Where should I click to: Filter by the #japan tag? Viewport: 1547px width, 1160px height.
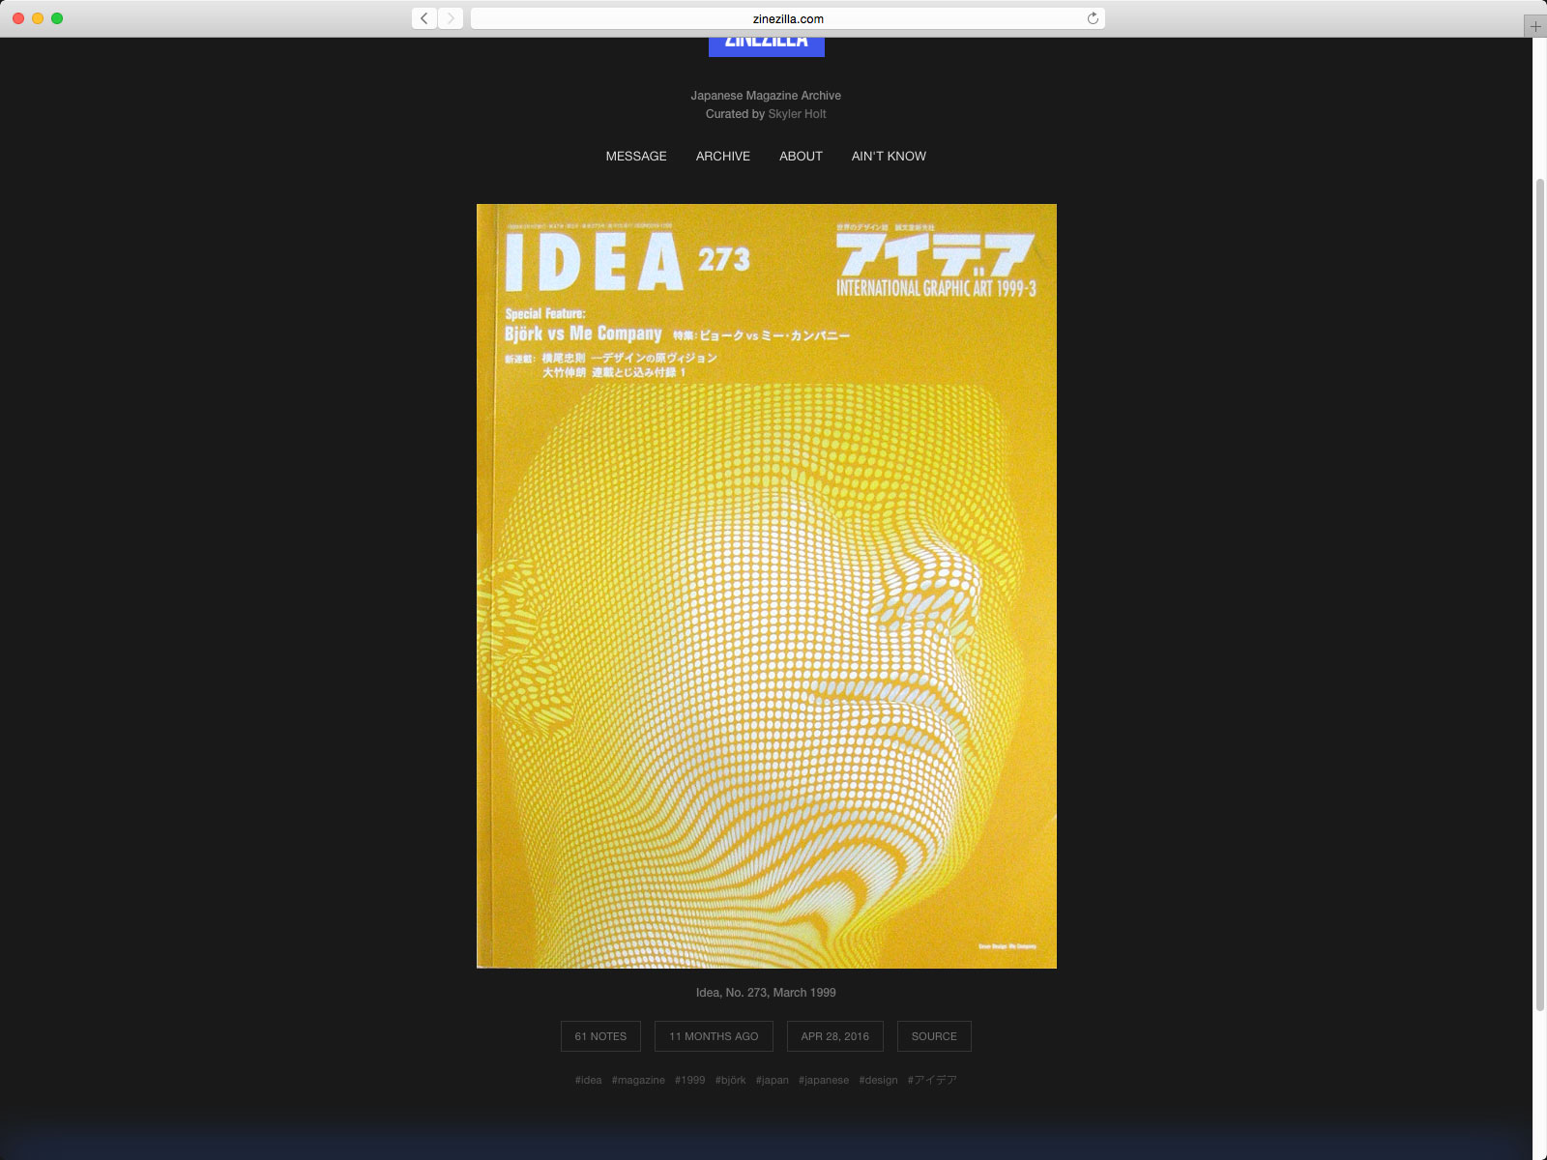773,1080
